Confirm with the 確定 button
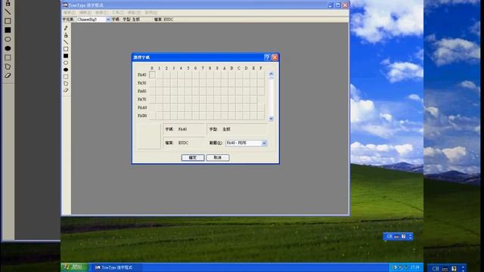This screenshot has height=272, width=484. pos(193,158)
